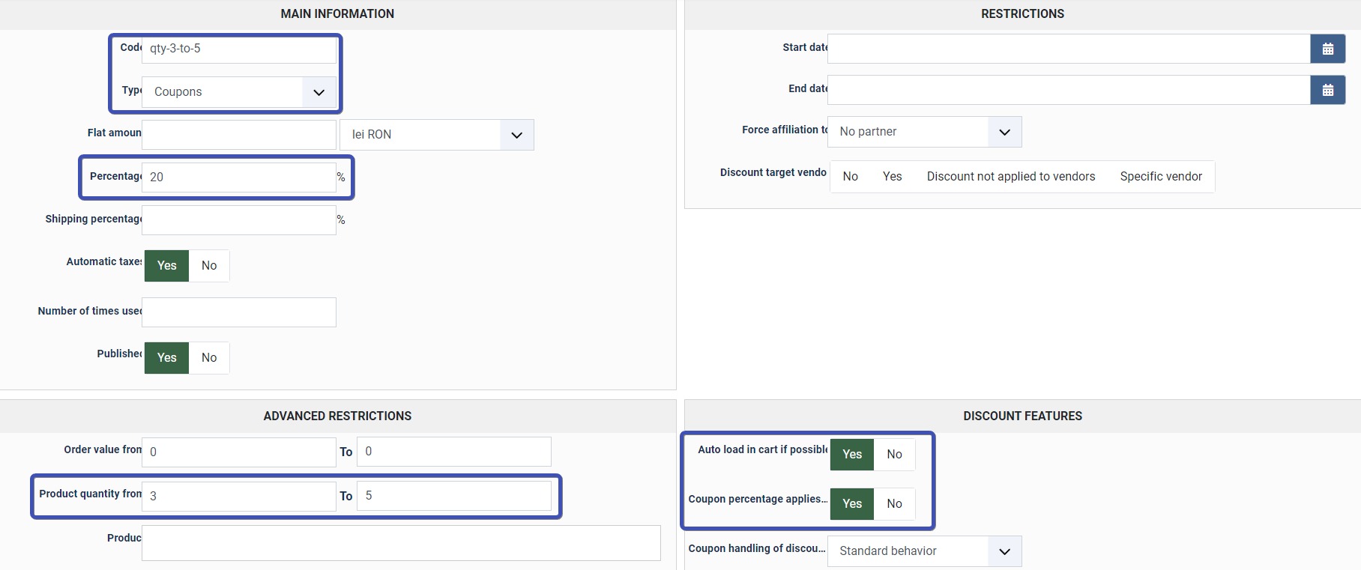The image size is (1361, 570).
Task: Set Published to No
Action: (209, 358)
